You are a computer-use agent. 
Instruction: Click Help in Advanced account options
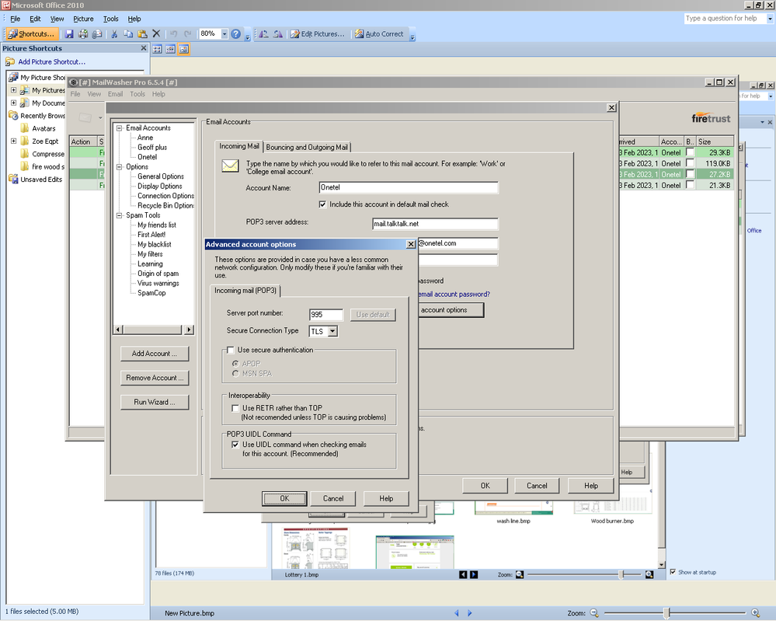point(386,498)
